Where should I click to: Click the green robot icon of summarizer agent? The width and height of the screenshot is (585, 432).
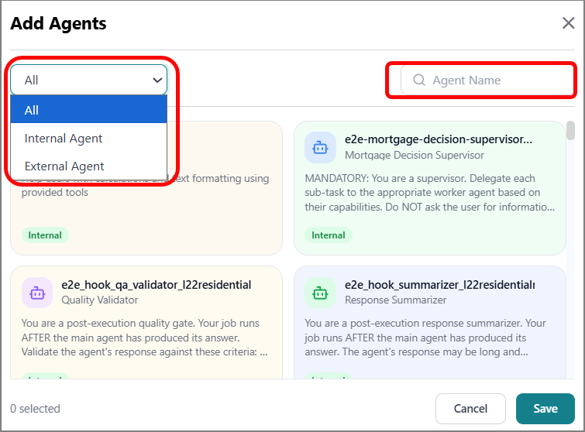click(320, 293)
